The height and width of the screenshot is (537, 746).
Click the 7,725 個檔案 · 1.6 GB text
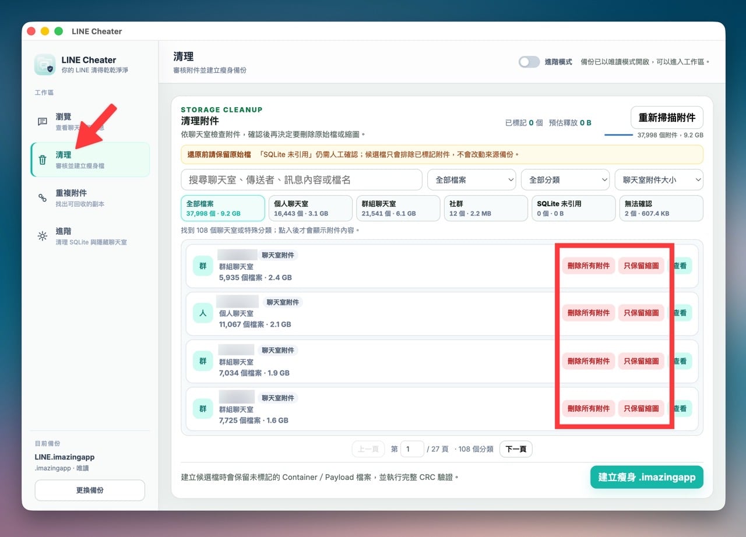click(254, 421)
